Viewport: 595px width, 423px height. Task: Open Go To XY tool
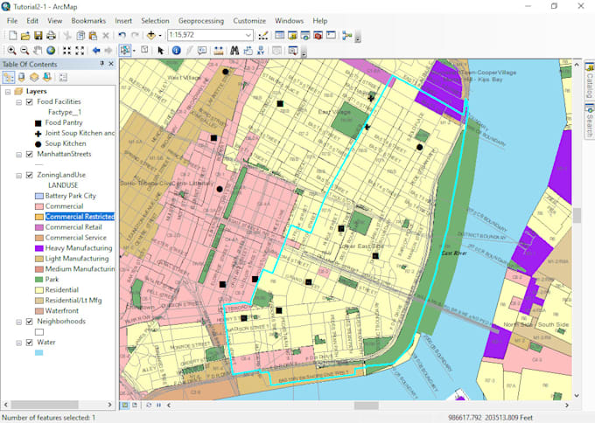[x=261, y=51]
